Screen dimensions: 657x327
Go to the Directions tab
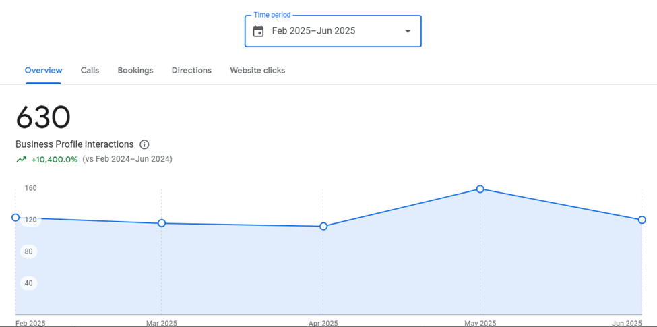pos(191,70)
